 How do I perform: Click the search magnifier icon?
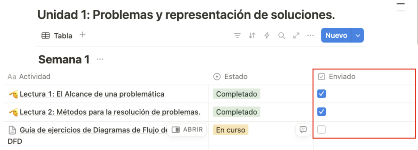pyautogui.click(x=281, y=35)
